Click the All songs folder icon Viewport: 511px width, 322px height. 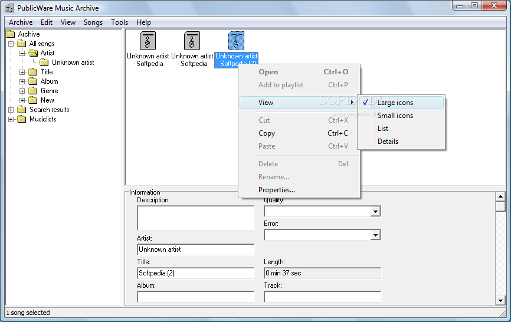pos(21,44)
